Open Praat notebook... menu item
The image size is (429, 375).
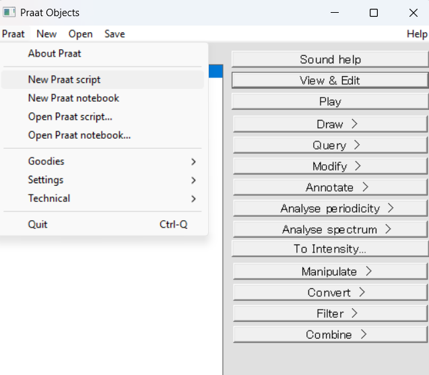tap(102, 135)
